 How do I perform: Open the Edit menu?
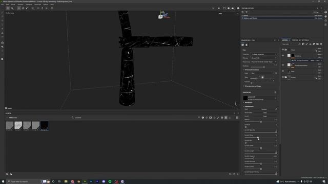(x=7, y=5)
